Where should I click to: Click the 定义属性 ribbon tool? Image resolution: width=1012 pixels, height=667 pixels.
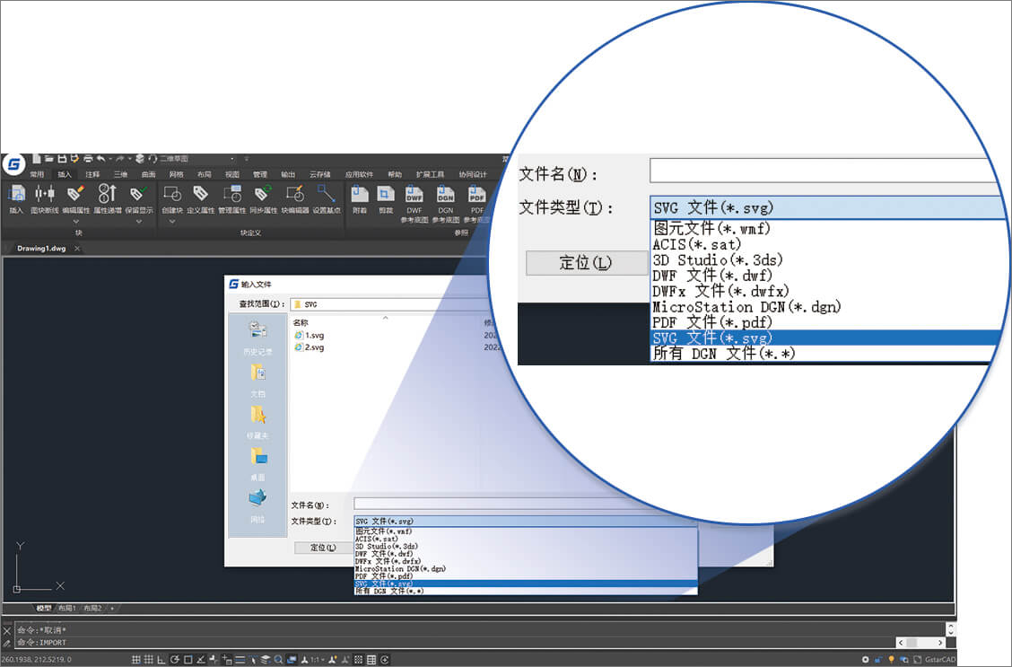200,198
